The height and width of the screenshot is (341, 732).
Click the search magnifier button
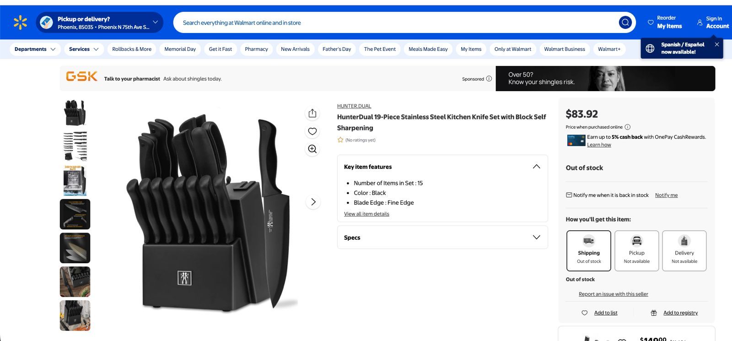[x=625, y=22]
